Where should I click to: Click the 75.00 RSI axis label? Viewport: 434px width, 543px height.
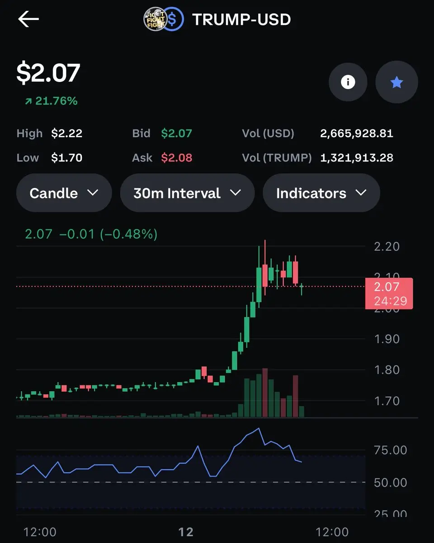tap(391, 450)
